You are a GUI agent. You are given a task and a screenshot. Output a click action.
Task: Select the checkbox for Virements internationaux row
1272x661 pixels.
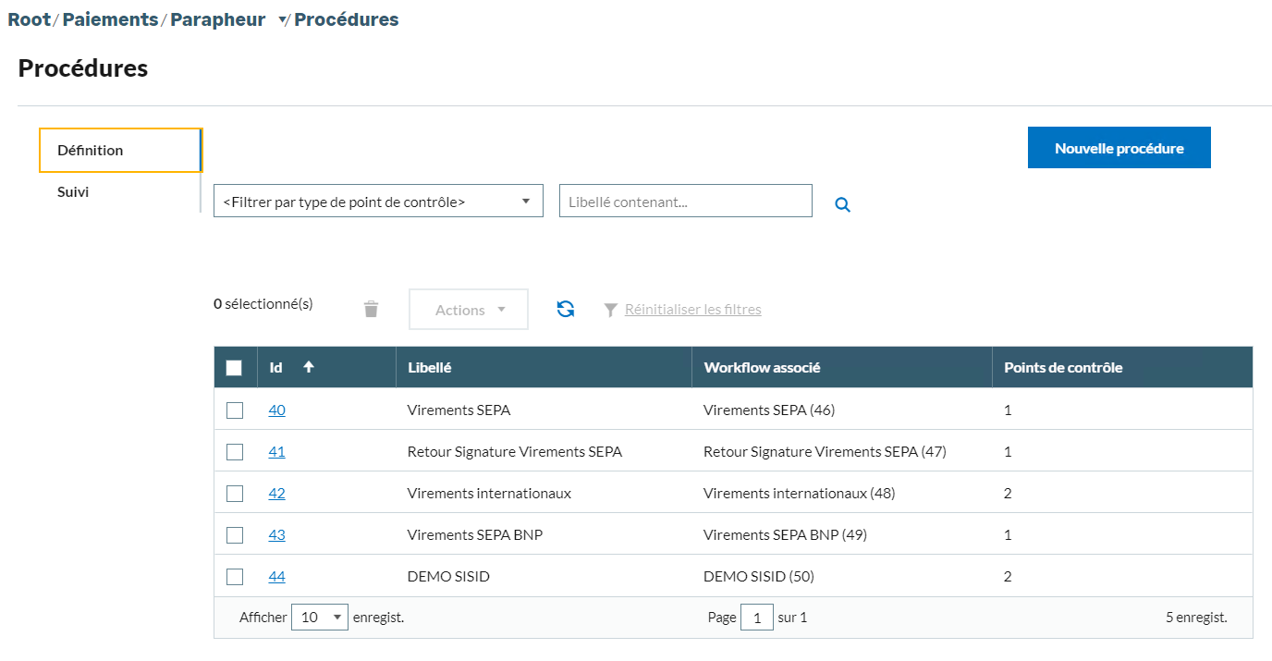(235, 494)
